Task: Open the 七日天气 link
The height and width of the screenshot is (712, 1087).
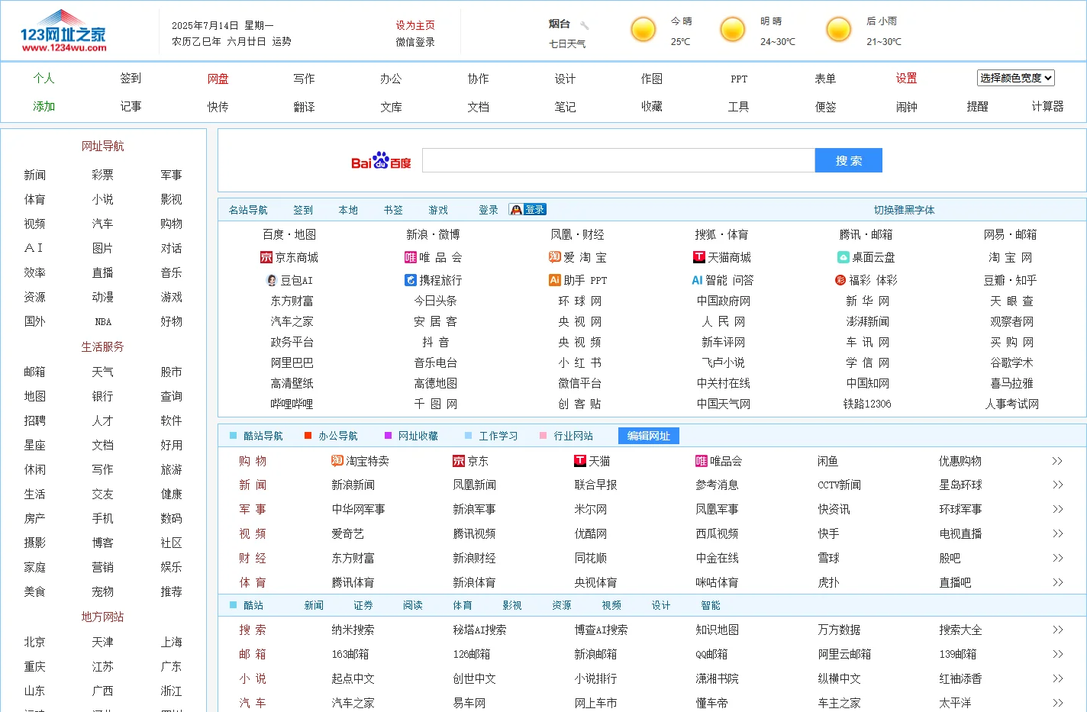Action: pos(568,43)
